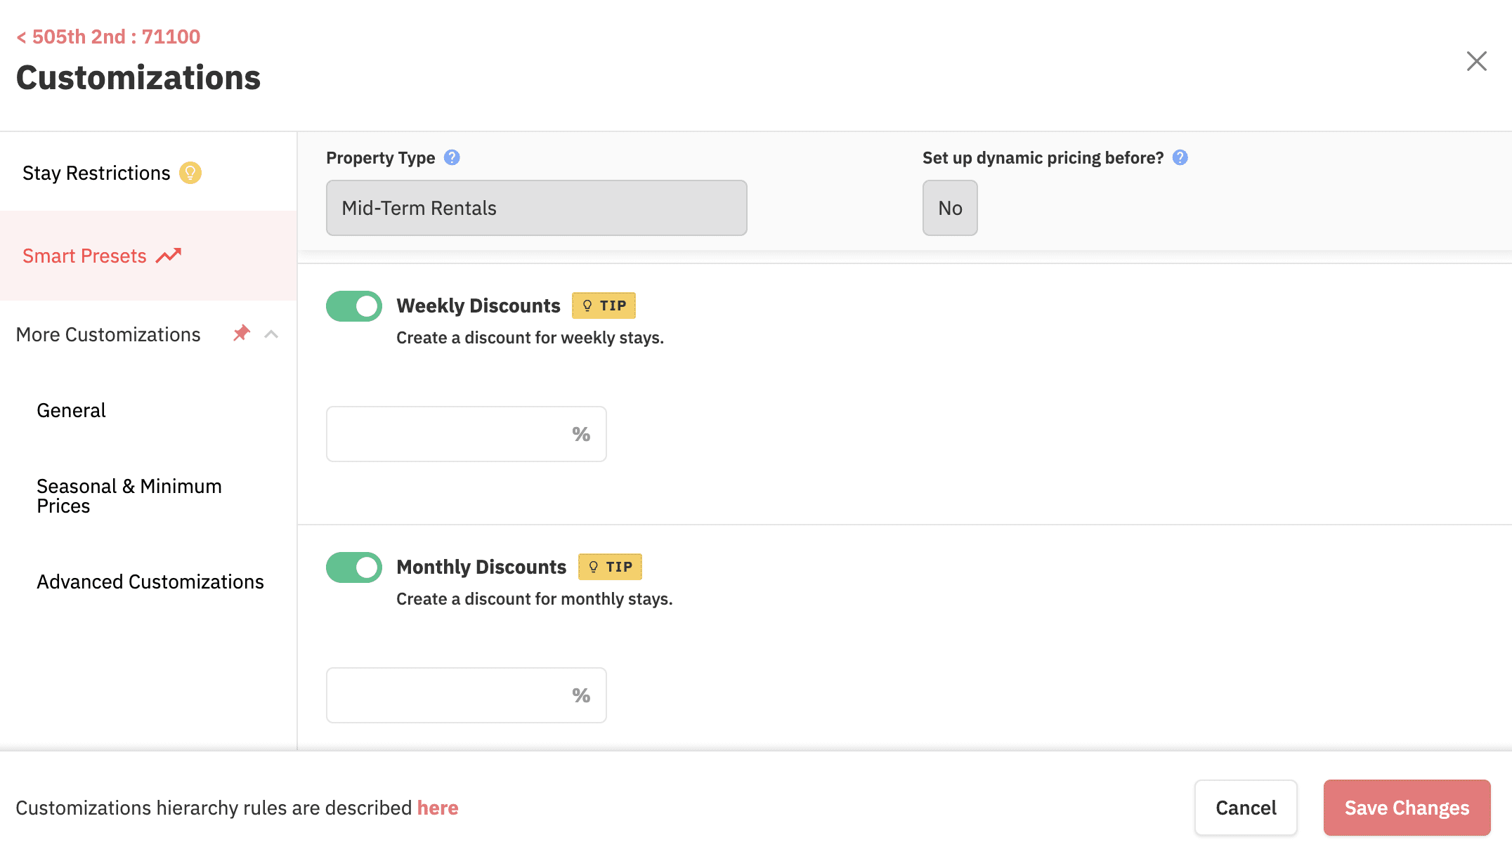Open the dynamic pricing 'No' dropdown
The width and height of the screenshot is (1512, 854).
point(949,208)
